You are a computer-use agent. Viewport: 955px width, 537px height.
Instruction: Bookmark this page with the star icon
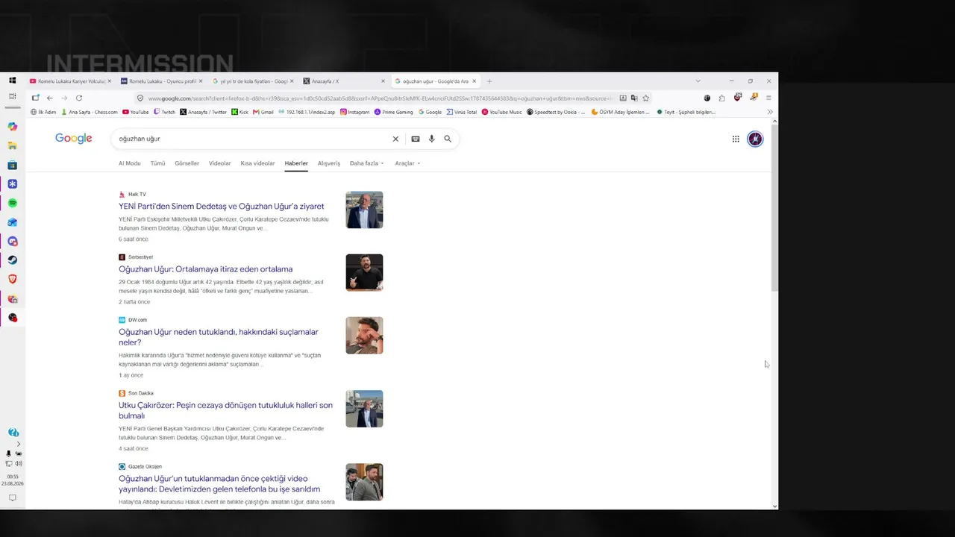pyautogui.click(x=646, y=98)
